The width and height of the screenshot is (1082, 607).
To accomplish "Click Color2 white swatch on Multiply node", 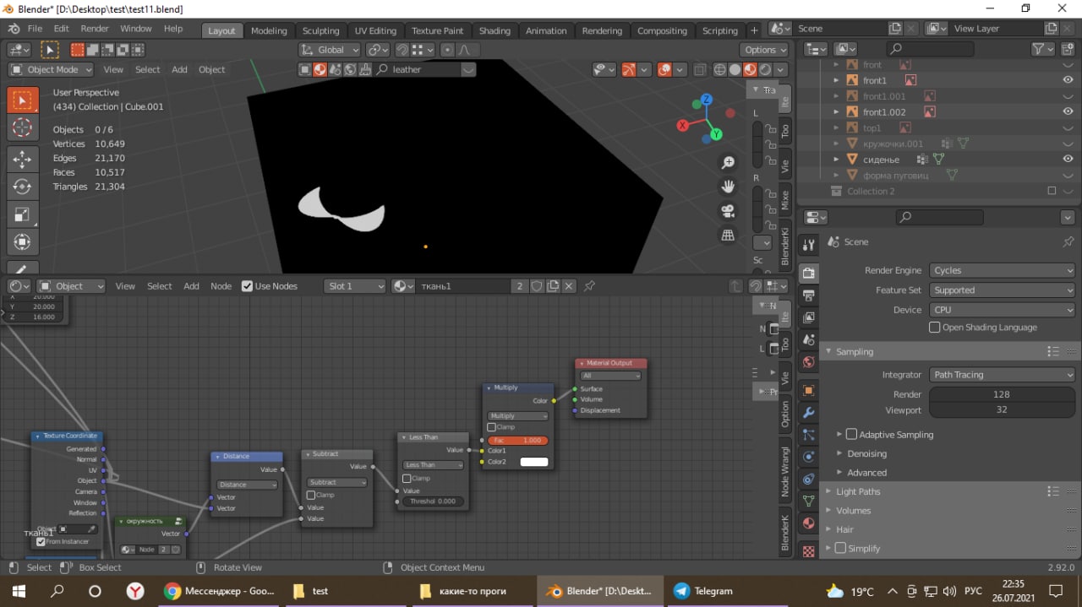I will [x=534, y=462].
